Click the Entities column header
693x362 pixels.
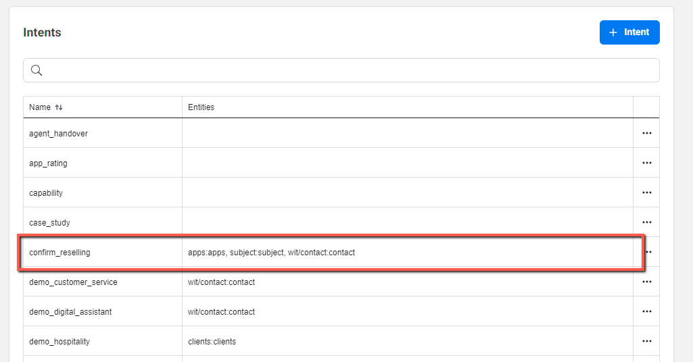201,107
